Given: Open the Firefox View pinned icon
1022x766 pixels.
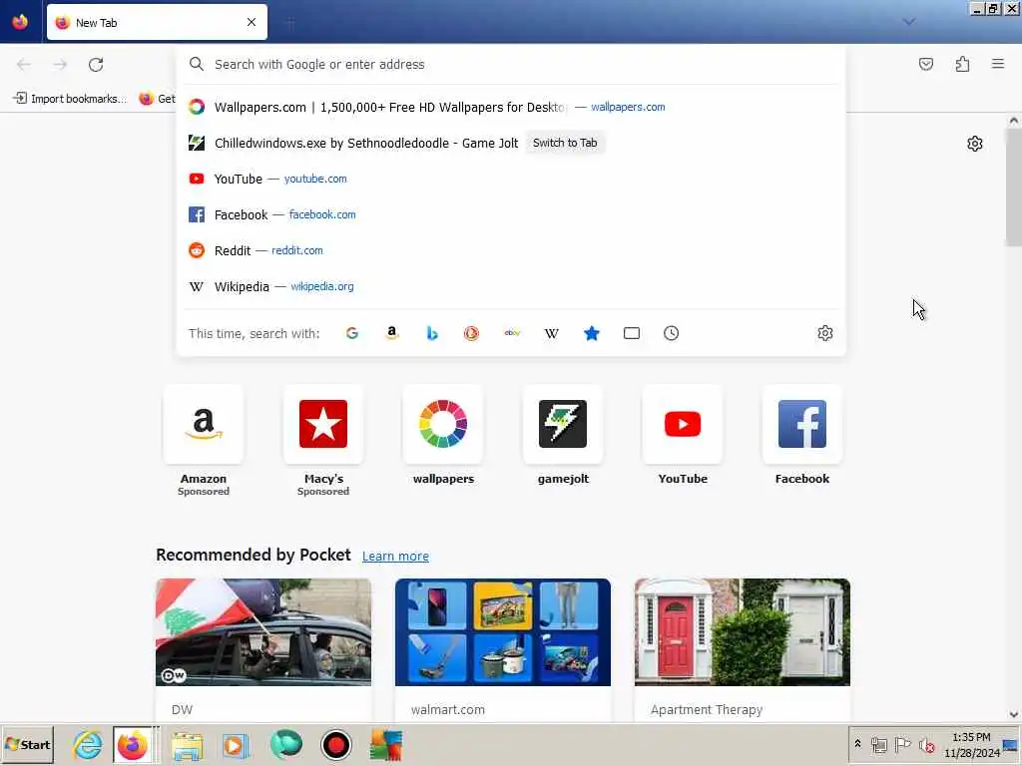Looking at the screenshot, I should 20,22.
